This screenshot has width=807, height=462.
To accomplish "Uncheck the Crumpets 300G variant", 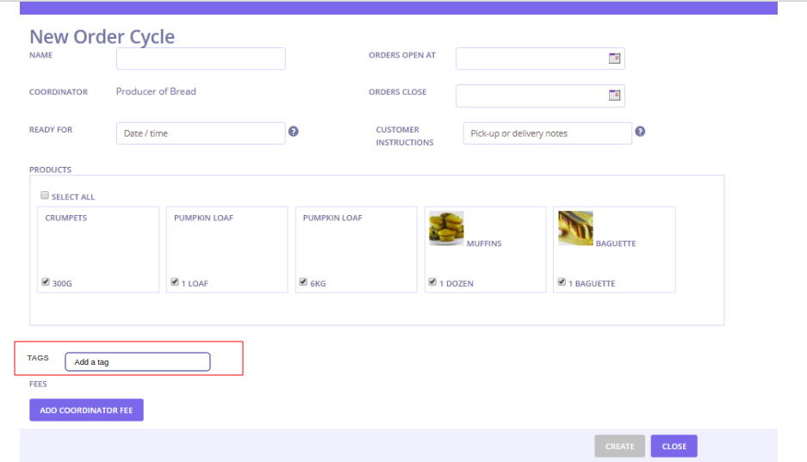I will (46, 281).
